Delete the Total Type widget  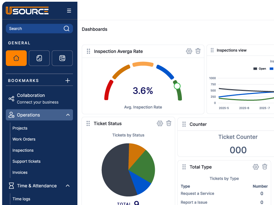tap(265, 167)
